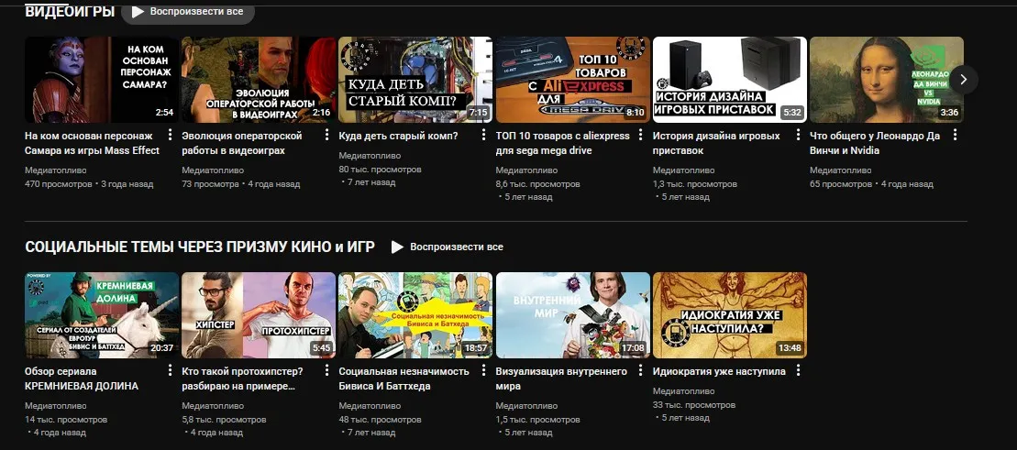Image resolution: width=1017 pixels, height=450 pixels.
Task: Click the right carousel arrow in ВИДЕОИГРЫ row
Action: tap(963, 80)
